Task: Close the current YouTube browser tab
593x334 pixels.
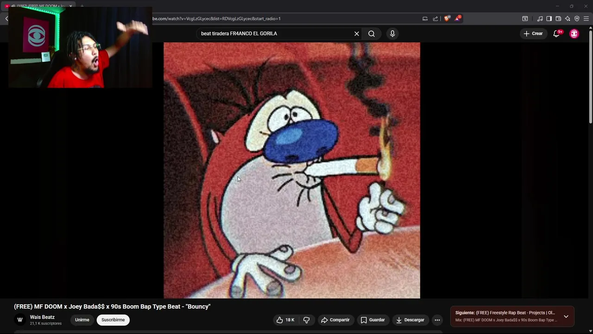Action: click(70, 6)
